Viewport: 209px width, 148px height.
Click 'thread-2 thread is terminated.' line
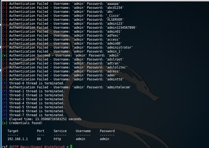37,95
